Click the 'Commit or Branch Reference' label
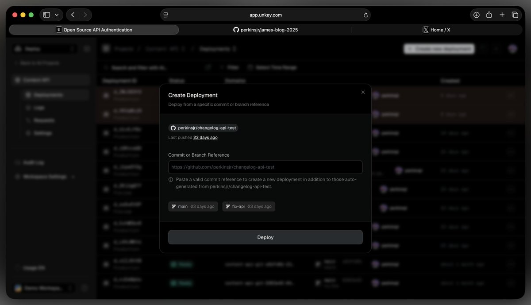Viewport: 531px width, 305px height. pyautogui.click(x=199, y=155)
